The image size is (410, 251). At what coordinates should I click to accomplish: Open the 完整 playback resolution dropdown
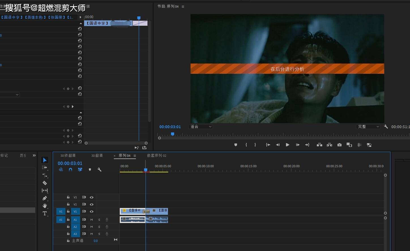point(368,126)
